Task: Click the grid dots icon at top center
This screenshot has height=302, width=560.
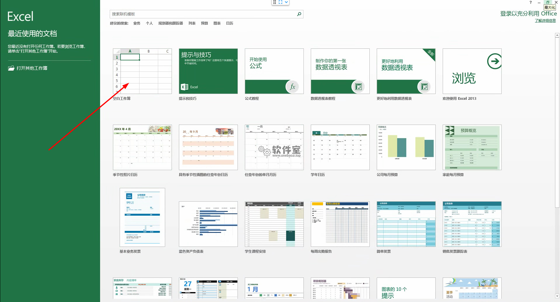Action: coord(275,2)
